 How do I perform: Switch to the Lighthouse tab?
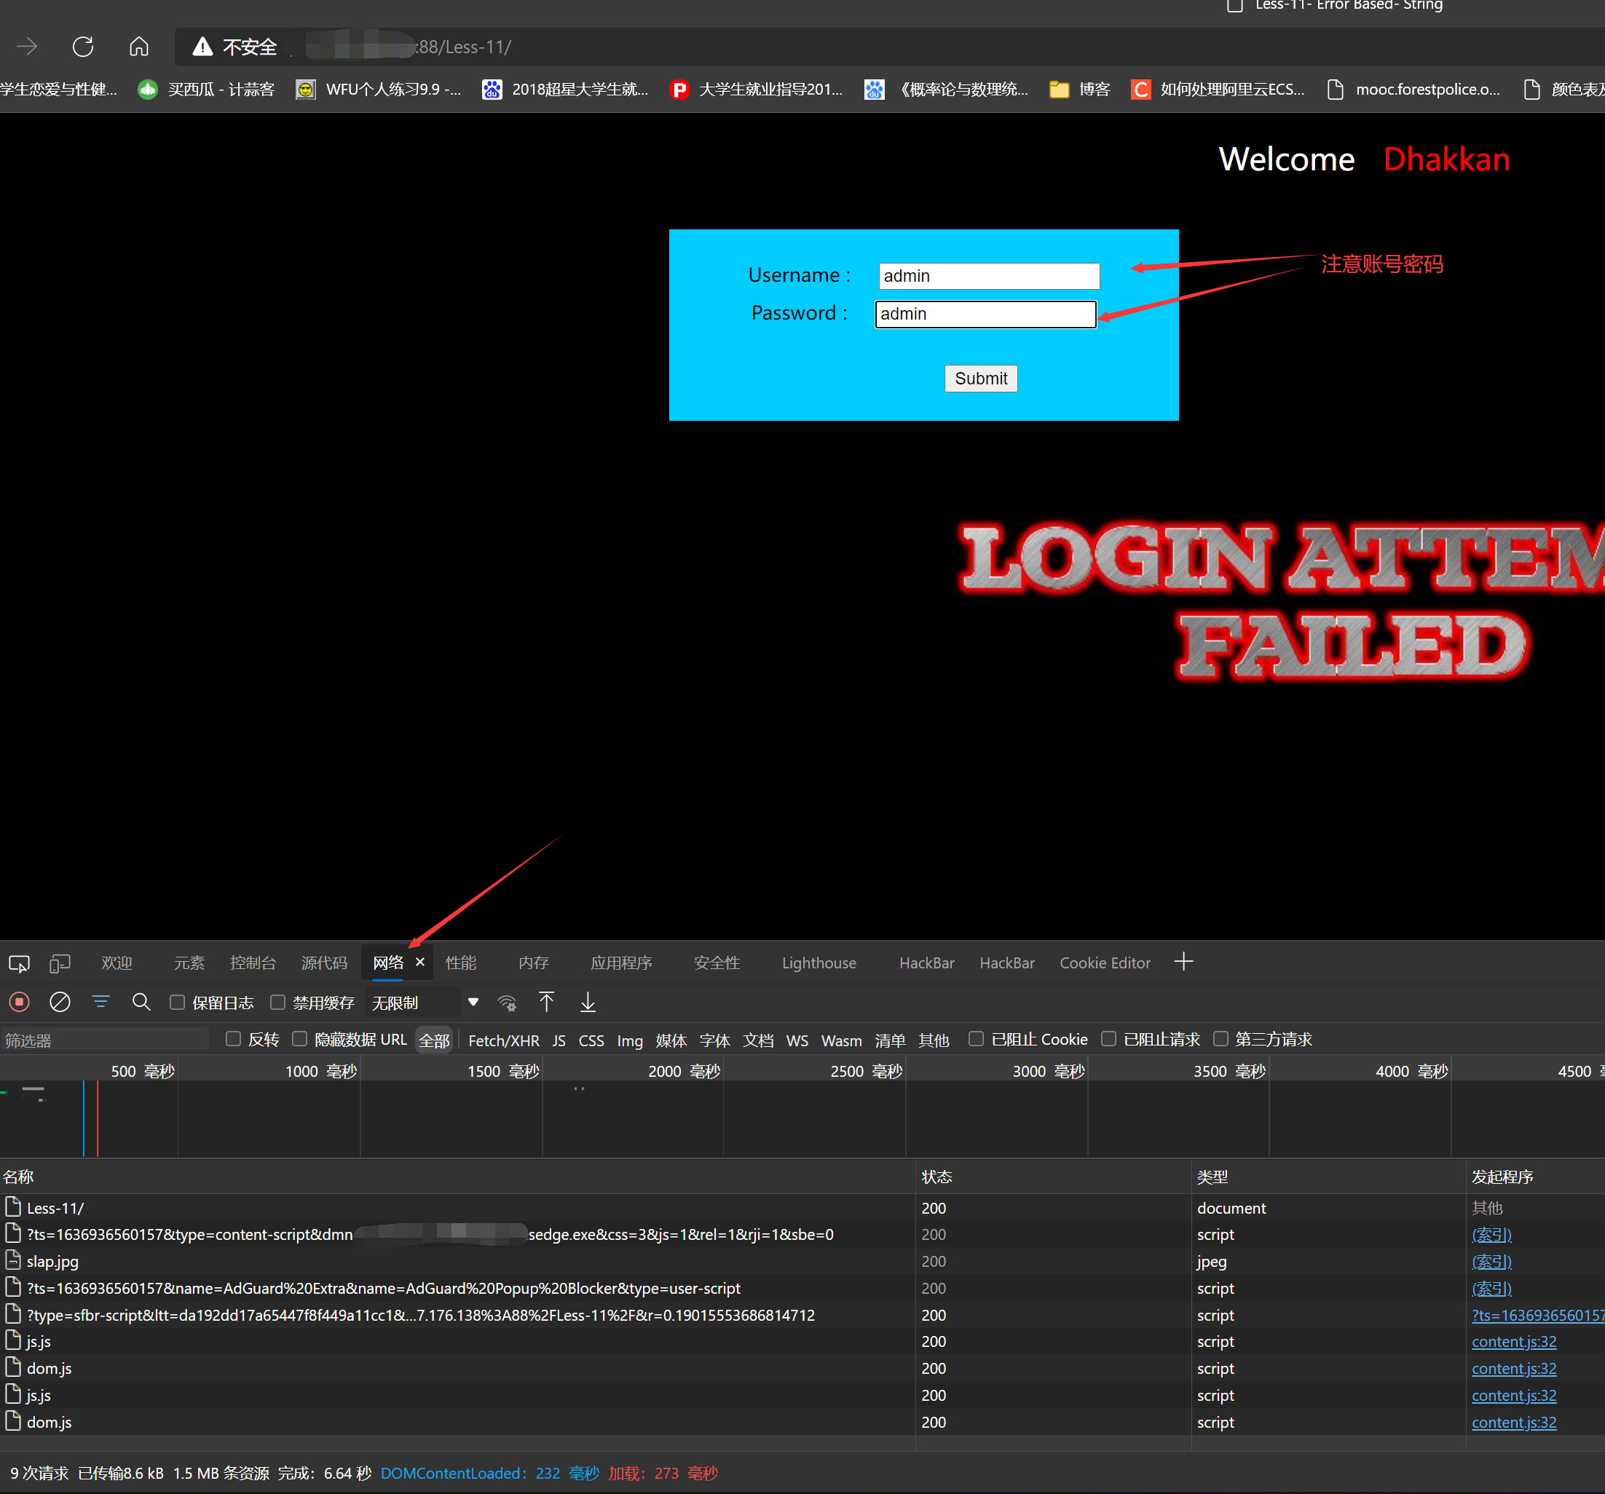(819, 963)
